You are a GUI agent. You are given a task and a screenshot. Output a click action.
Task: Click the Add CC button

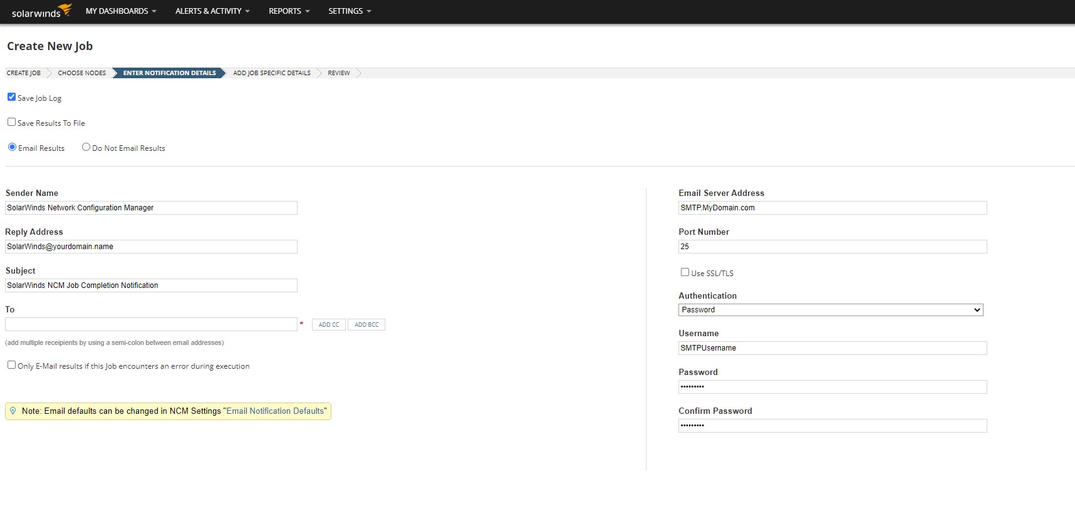329,325
